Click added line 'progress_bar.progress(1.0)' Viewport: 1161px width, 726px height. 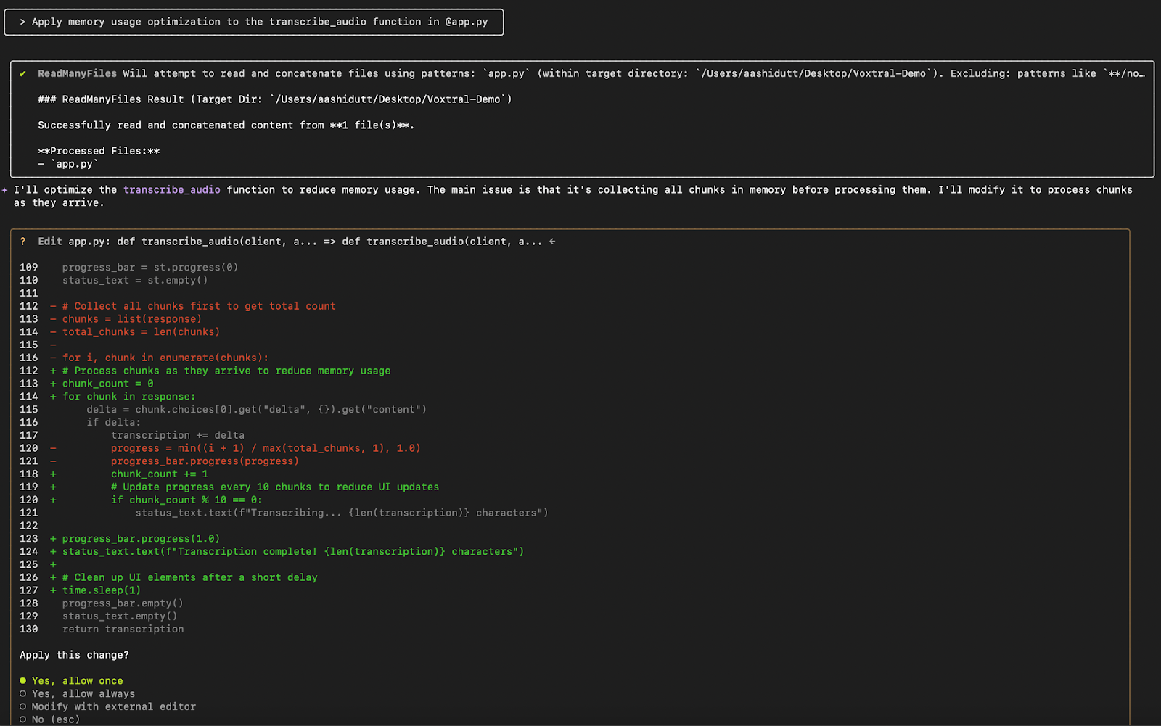[141, 539]
